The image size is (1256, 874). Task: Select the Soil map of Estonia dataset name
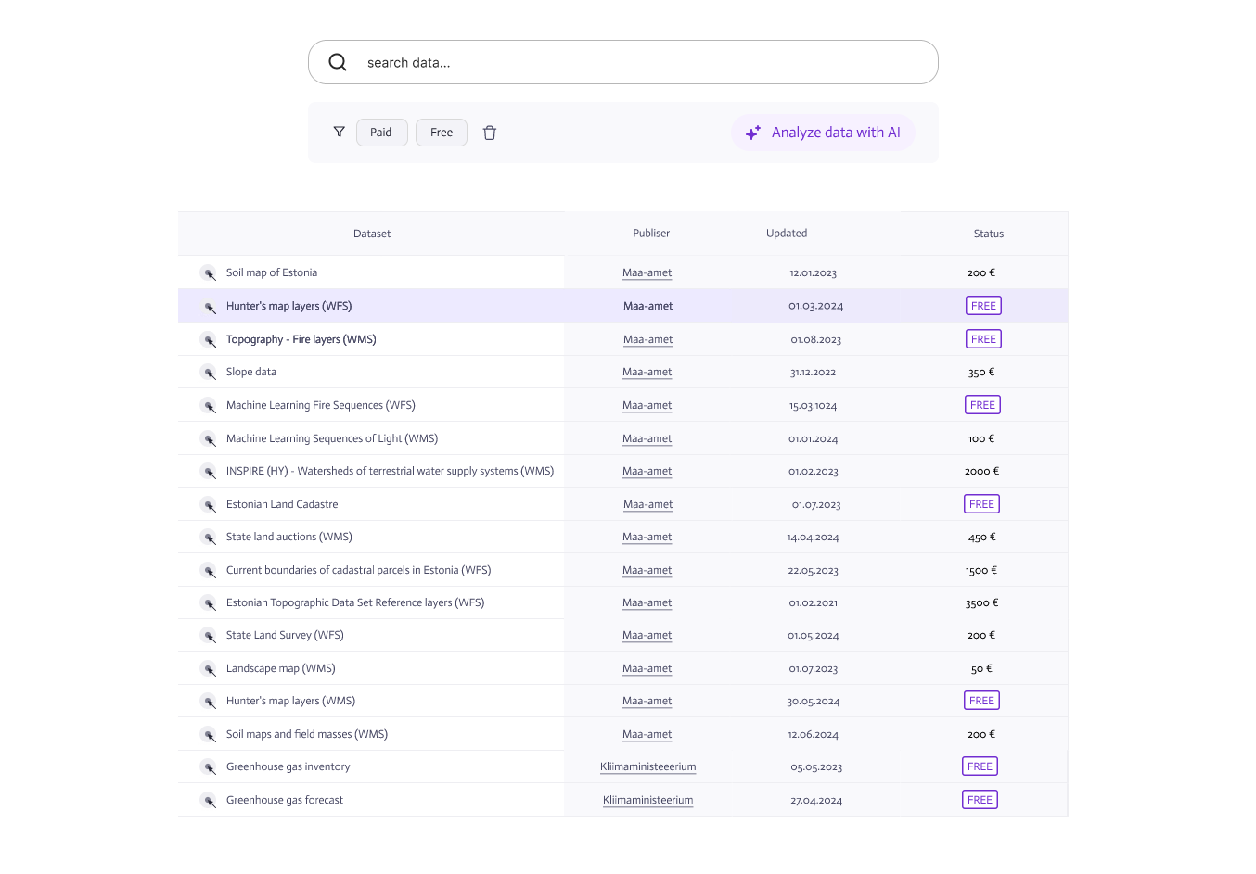(x=272, y=272)
